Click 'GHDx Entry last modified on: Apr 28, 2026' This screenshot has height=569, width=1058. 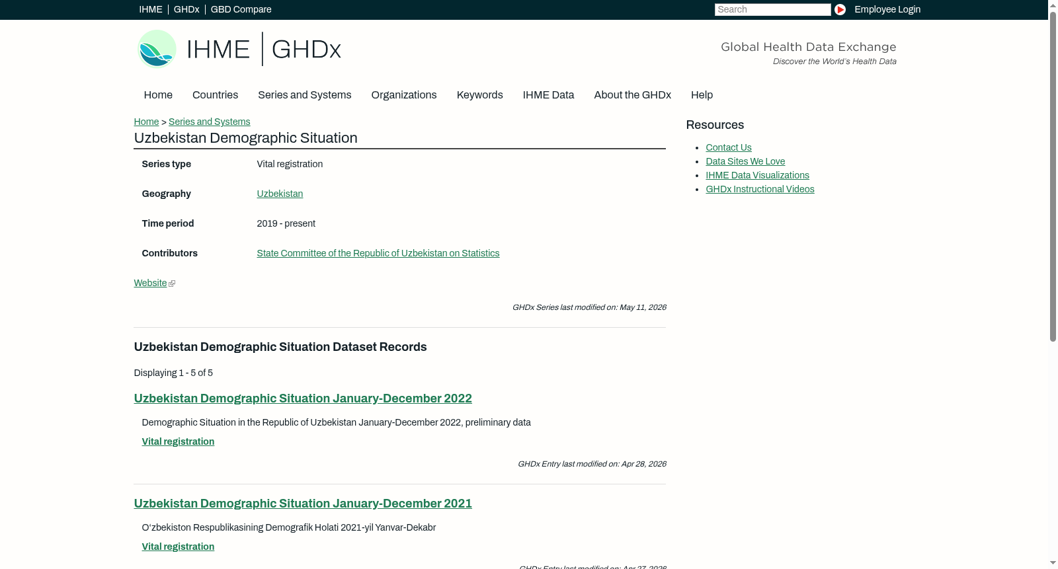pyautogui.click(x=592, y=464)
